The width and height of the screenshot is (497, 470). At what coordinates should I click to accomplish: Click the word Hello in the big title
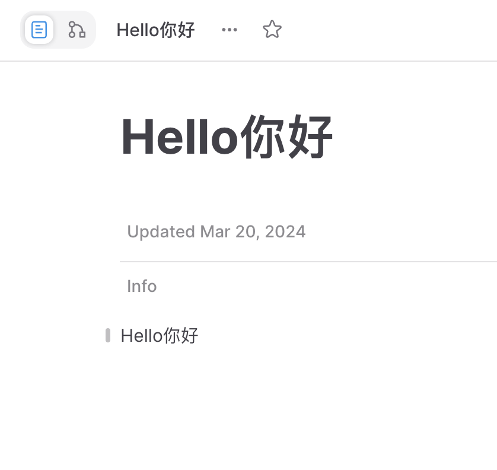180,136
